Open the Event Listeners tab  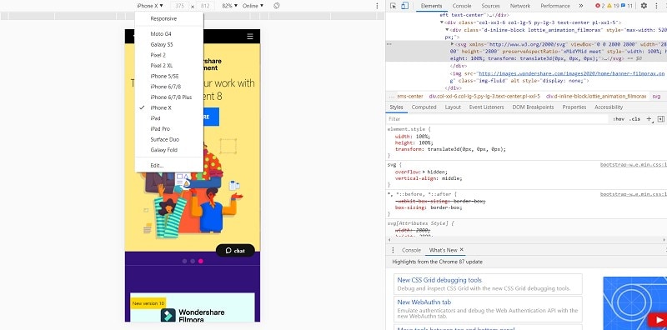pos(486,107)
